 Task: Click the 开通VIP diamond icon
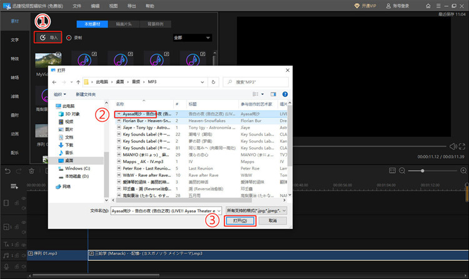click(356, 6)
